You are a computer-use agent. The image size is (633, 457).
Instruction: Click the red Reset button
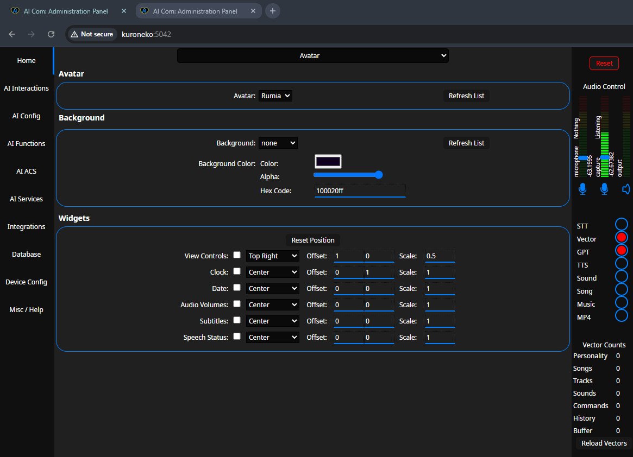604,64
